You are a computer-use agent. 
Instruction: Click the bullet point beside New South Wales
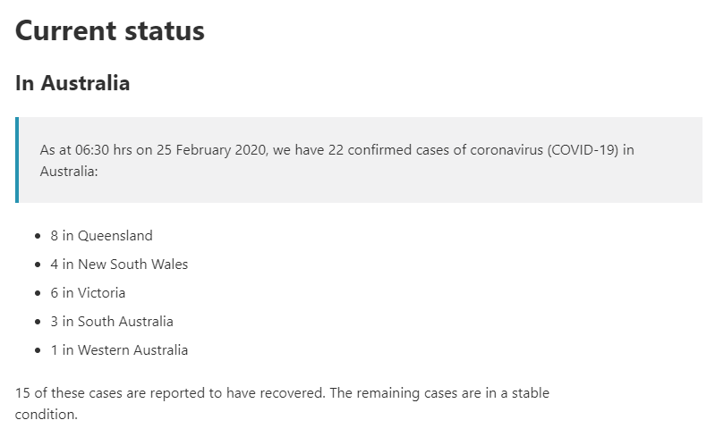[38, 265]
